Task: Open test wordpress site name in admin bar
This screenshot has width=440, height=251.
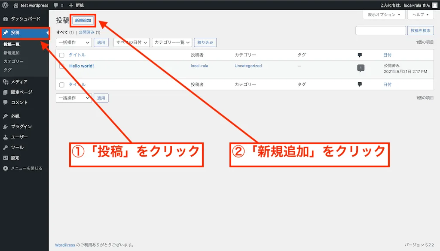Action: (x=34, y=5)
